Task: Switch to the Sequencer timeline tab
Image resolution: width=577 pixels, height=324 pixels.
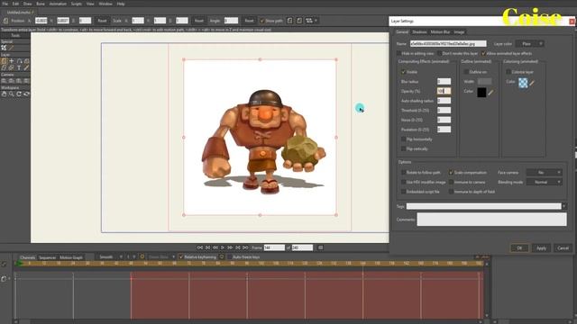Action: 48,257
